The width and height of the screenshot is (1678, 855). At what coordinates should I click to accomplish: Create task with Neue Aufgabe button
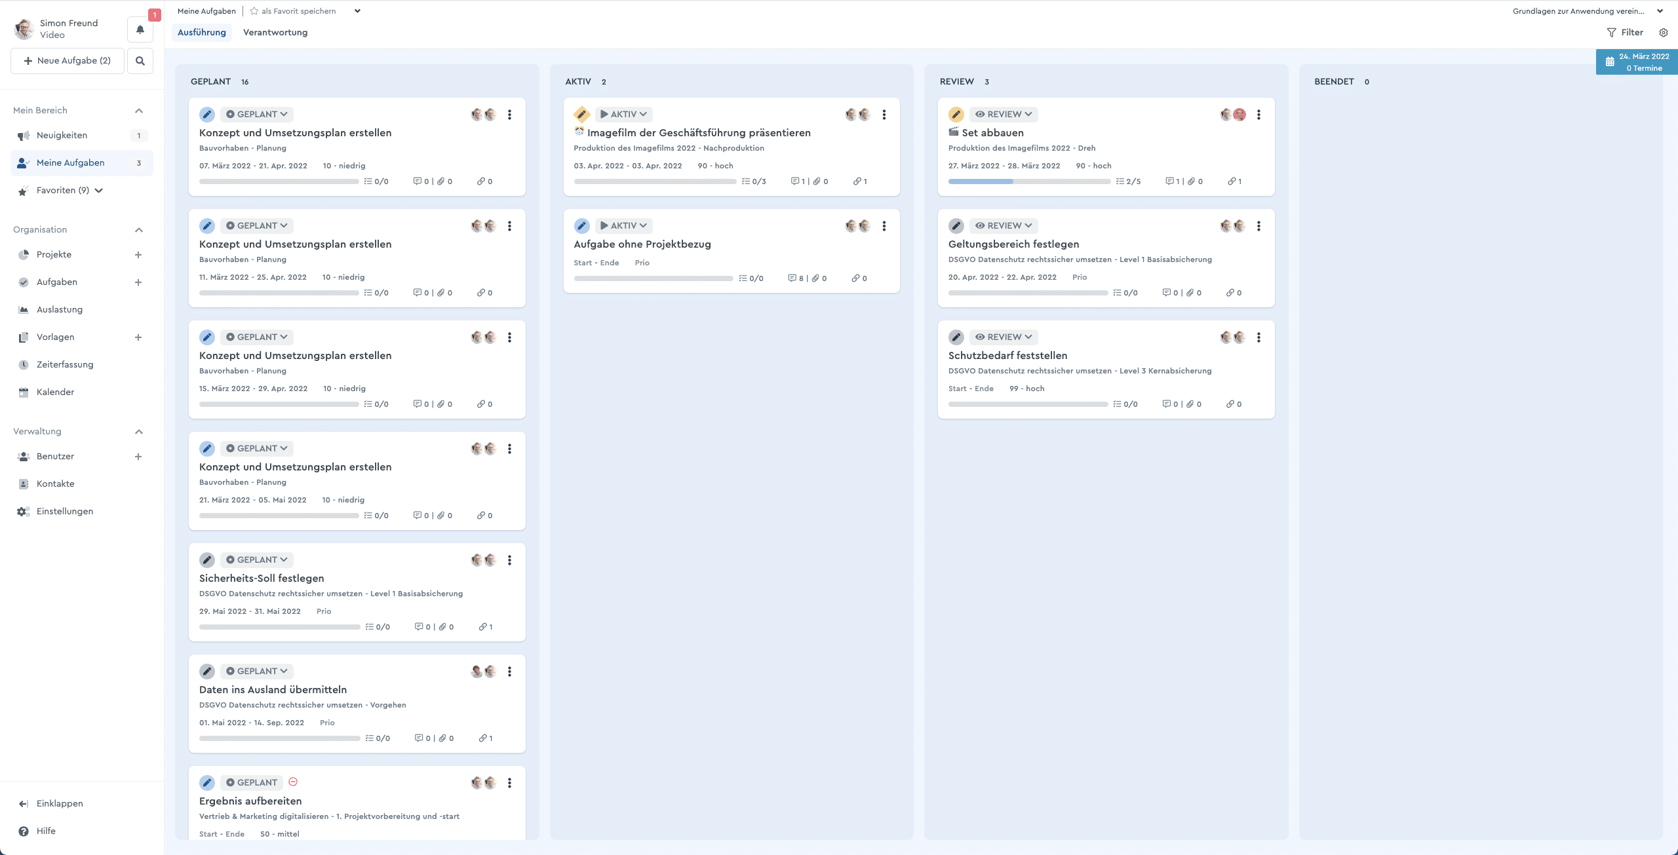pos(68,61)
